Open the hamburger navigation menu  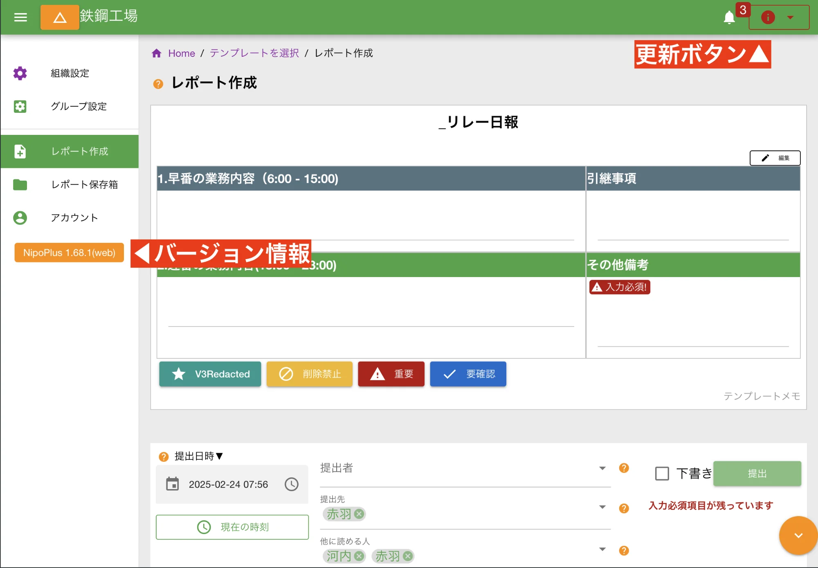[x=20, y=17]
